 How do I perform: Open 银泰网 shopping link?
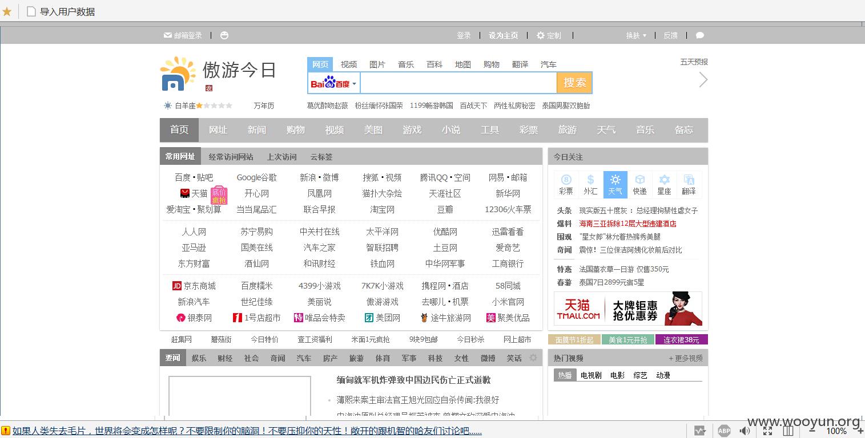[x=194, y=318]
